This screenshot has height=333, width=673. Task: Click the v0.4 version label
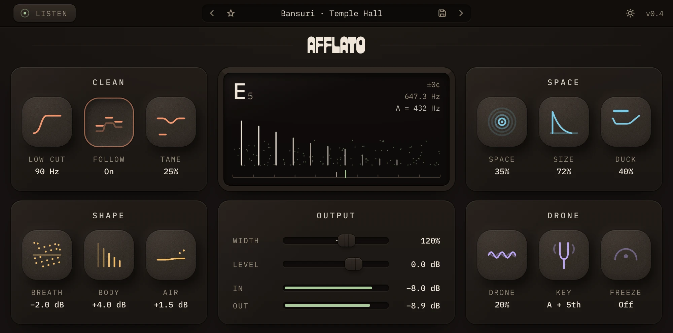pyautogui.click(x=654, y=14)
